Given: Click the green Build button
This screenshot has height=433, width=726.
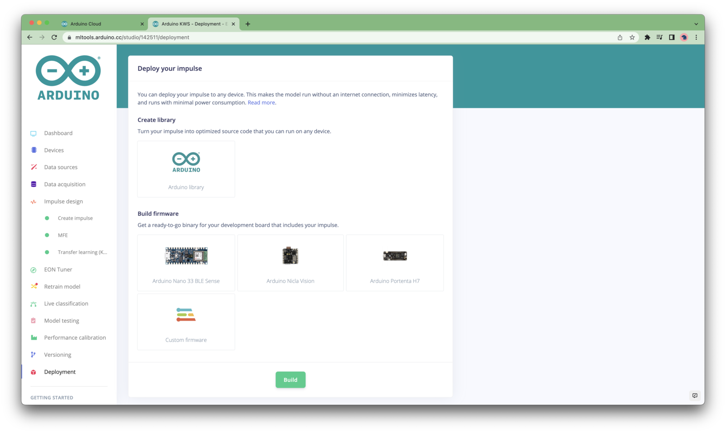Looking at the screenshot, I should (x=290, y=380).
